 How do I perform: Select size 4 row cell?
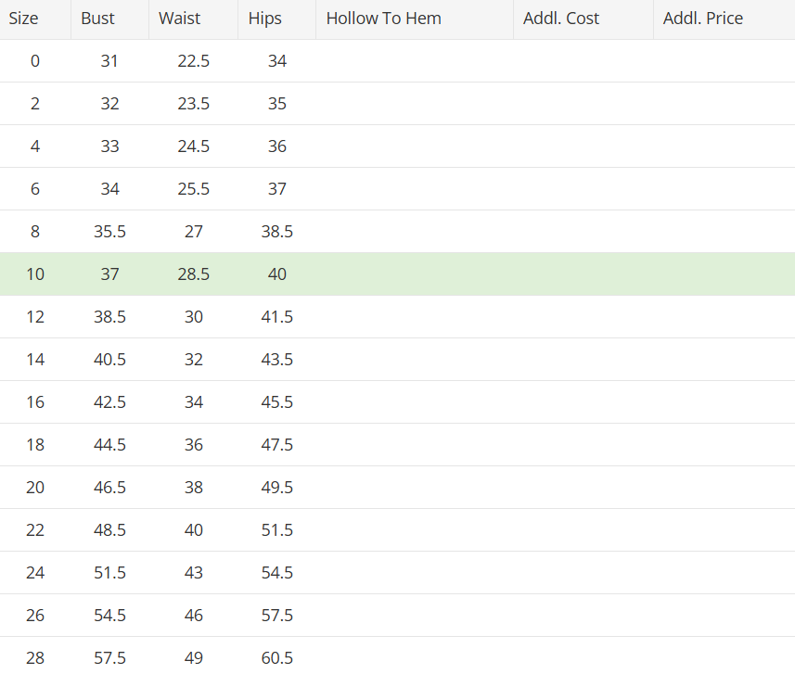35,146
